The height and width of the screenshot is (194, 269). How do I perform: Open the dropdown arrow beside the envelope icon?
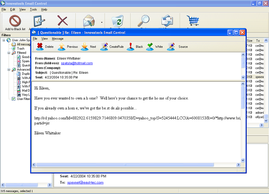102,22
